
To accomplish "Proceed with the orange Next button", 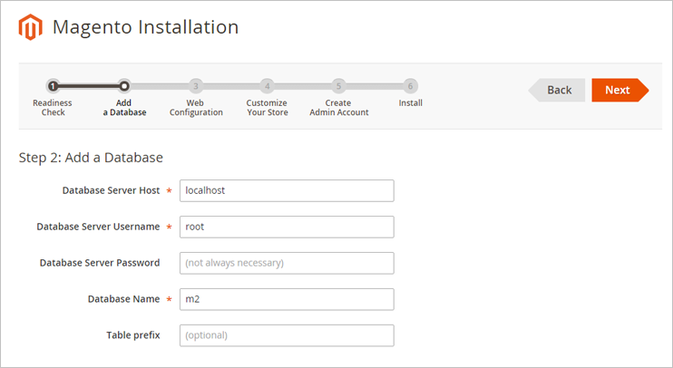I will (x=620, y=90).
